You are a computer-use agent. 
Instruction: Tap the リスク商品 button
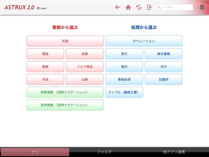[85, 67]
